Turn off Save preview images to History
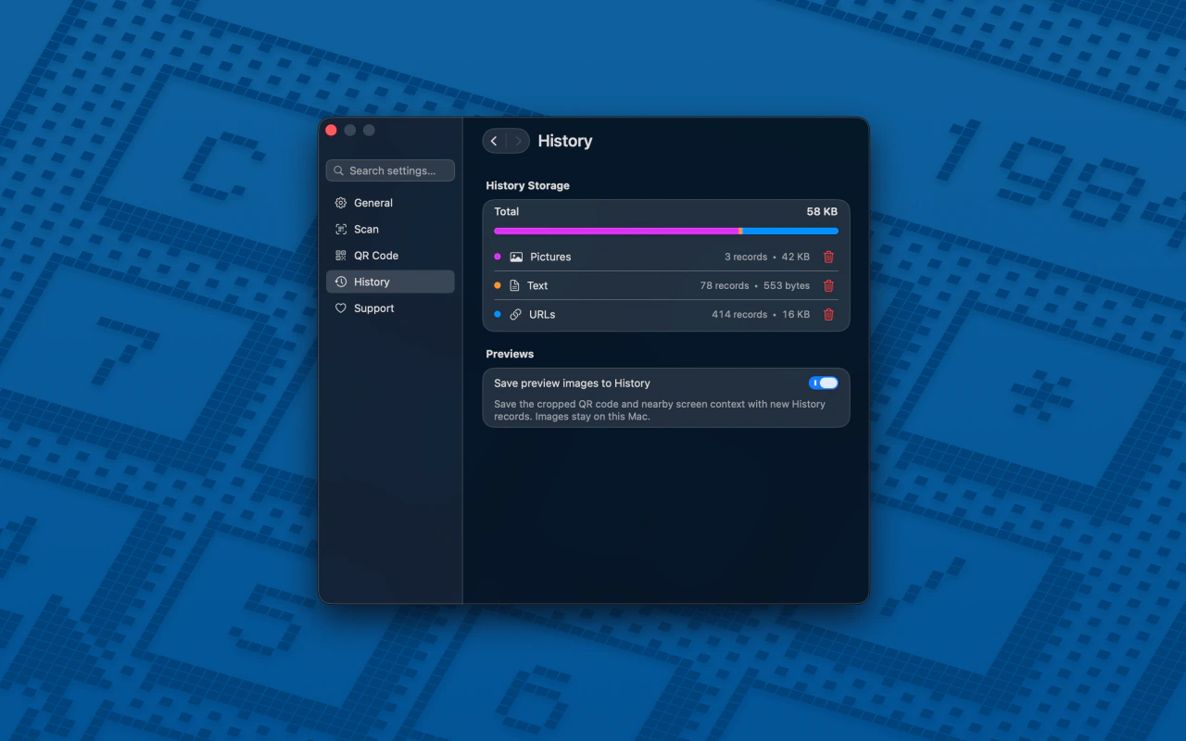Viewport: 1186px width, 741px height. (824, 383)
